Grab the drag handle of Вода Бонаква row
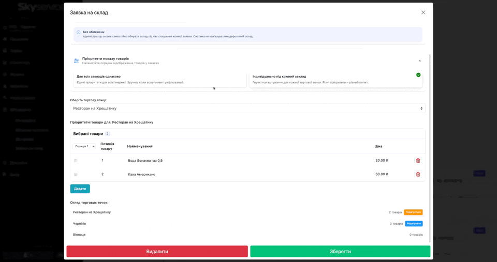497x262 pixels. [76, 161]
